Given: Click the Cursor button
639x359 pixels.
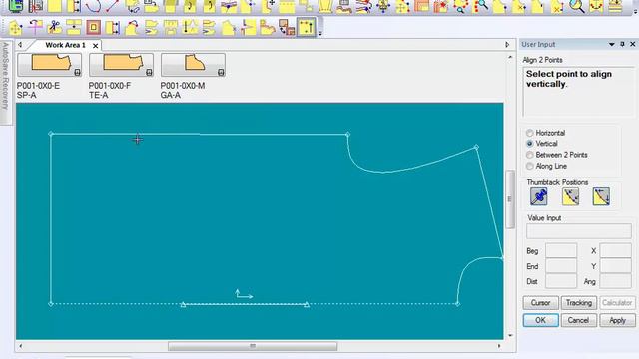Looking at the screenshot, I should (x=540, y=303).
